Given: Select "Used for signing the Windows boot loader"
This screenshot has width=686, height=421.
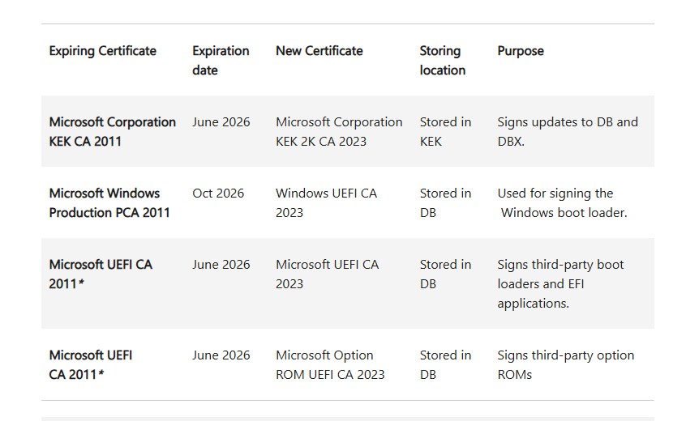Looking at the screenshot, I should tap(562, 203).
